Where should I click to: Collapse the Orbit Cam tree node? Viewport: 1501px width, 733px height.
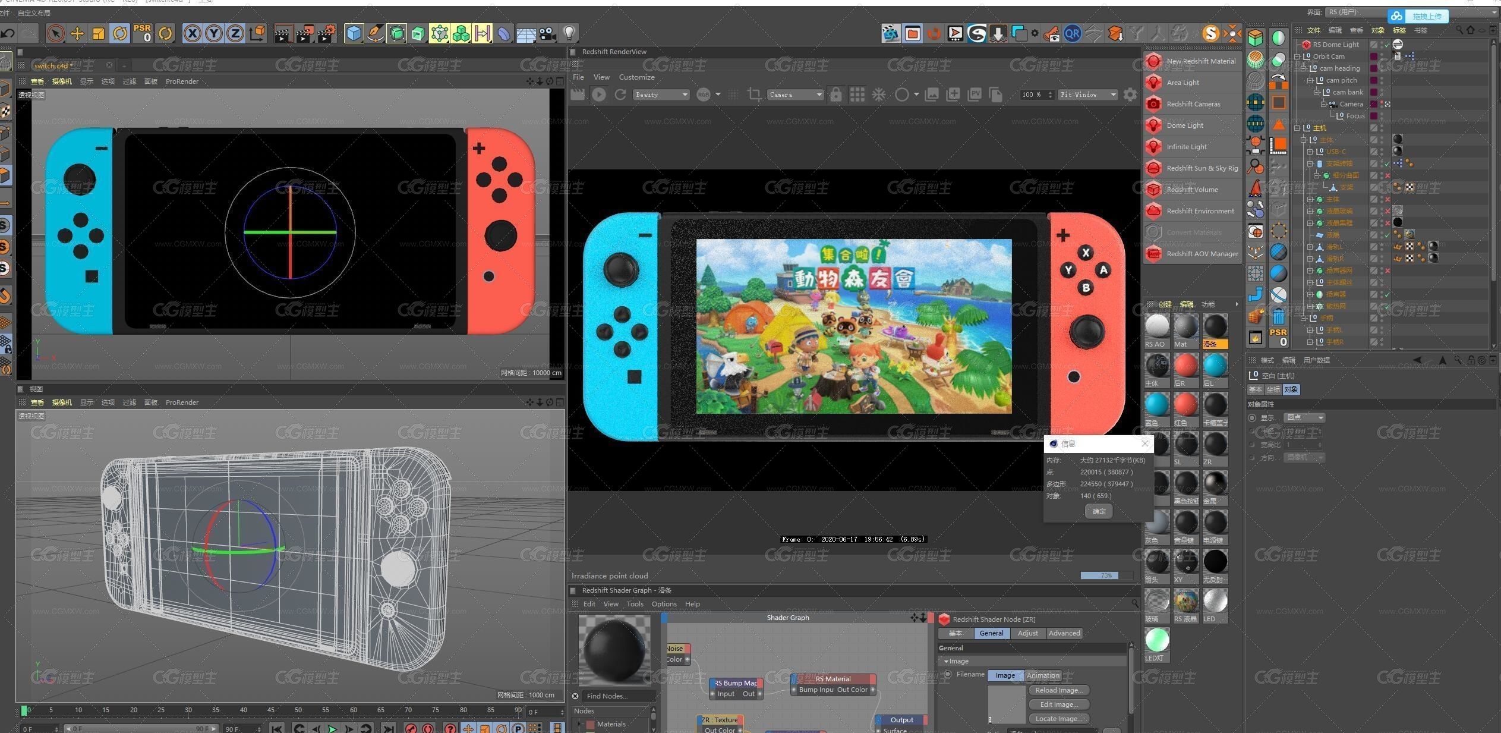(1298, 56)
